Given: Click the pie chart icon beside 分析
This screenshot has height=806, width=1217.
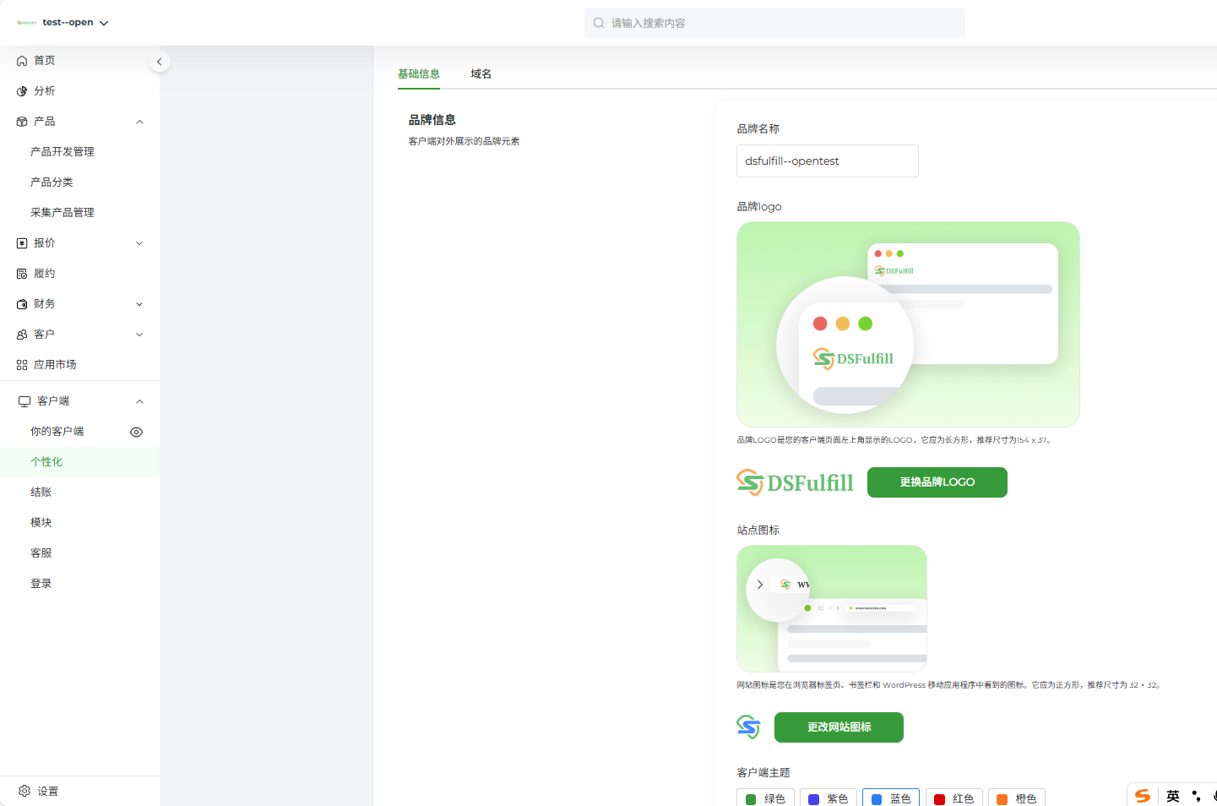Looking at the screenshot, I should tap(22, 91).
